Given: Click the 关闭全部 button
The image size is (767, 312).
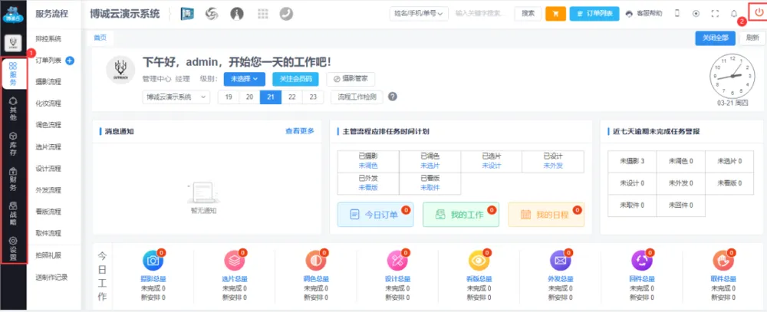Looking at the screenshot, I should 713,38.
